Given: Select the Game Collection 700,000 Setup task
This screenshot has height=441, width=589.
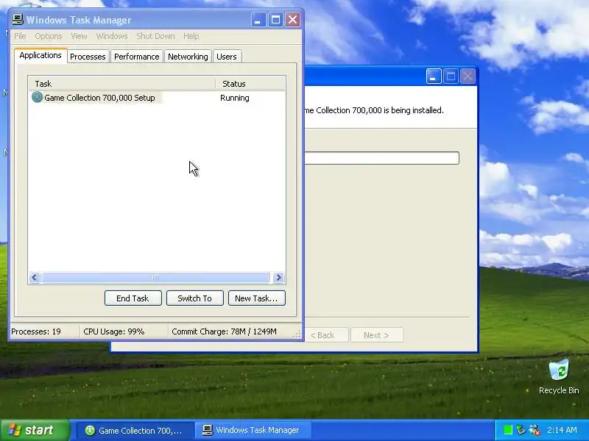Looking at the screenshot, I should pyautogui.click(x=99, y=98).
